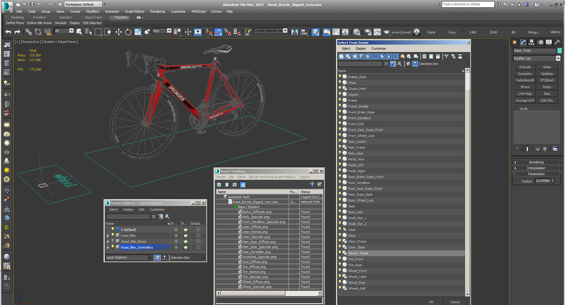
Task: Click the Radius value field
Action: [x=542, y=181]
